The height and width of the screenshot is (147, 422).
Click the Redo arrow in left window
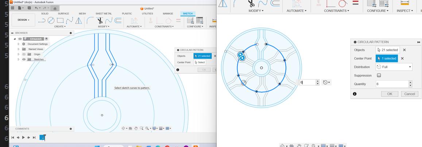click(x=44, y=8)
